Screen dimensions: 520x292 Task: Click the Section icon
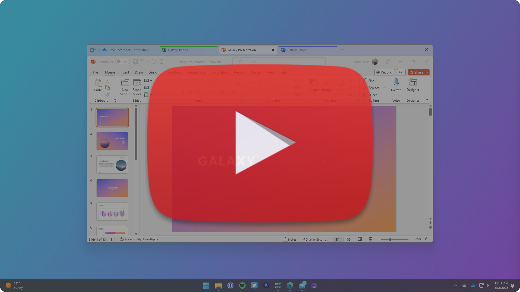click(x=147, y=95)
